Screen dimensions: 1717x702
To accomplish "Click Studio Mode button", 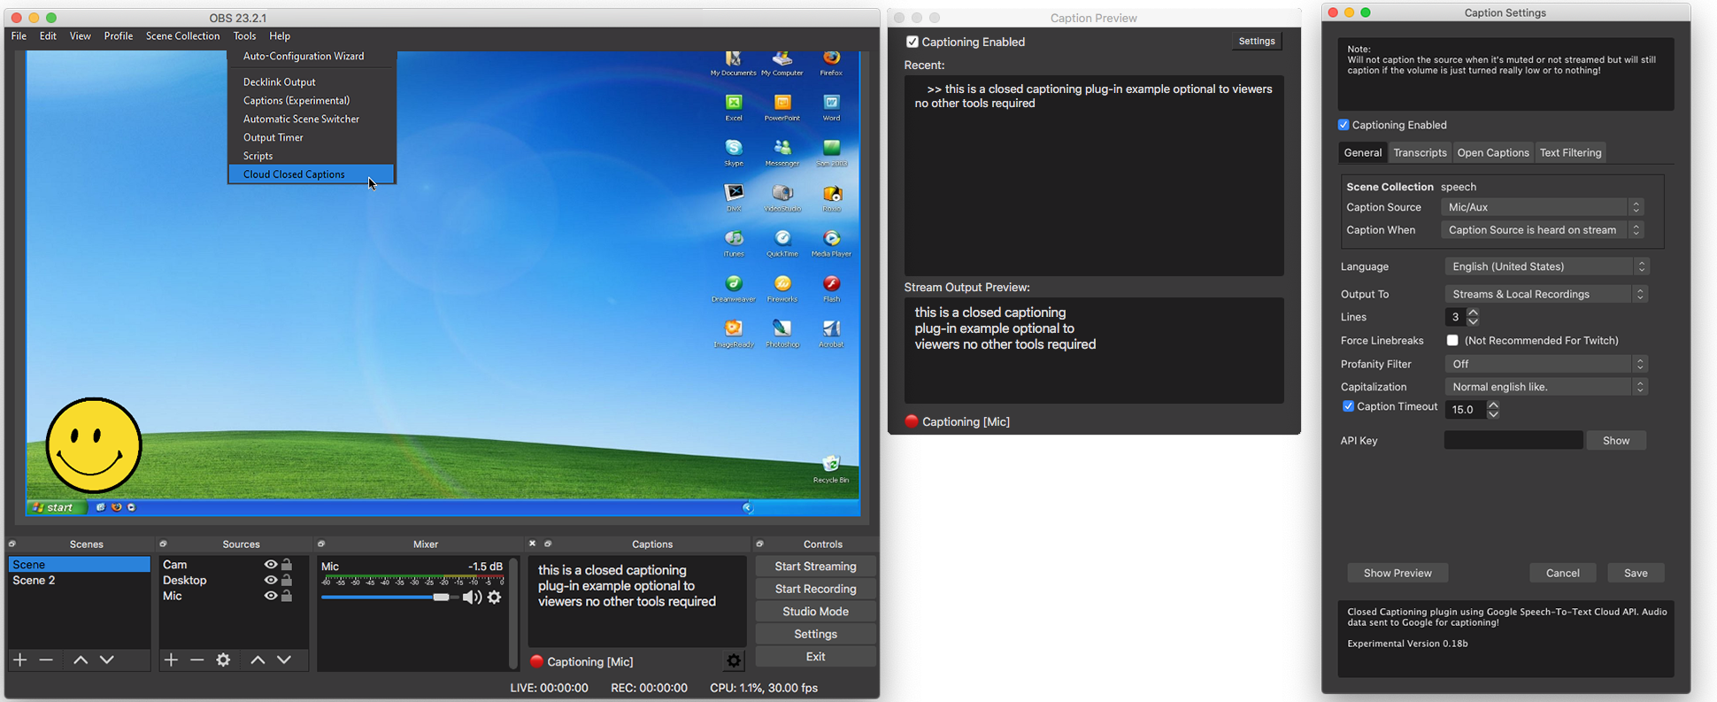I will coord(815,612).
